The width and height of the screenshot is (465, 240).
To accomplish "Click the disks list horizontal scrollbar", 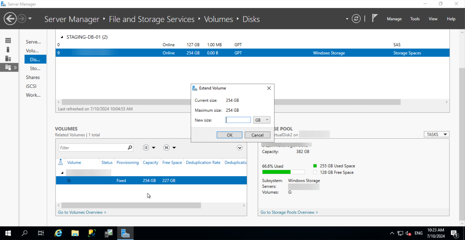I will click(231, 102).
